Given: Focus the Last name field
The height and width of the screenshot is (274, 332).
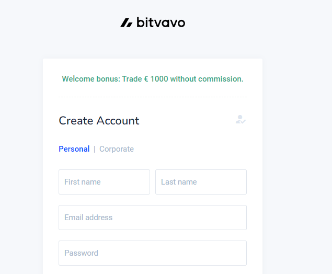Looking at the screenshot, I should (201, 182).
